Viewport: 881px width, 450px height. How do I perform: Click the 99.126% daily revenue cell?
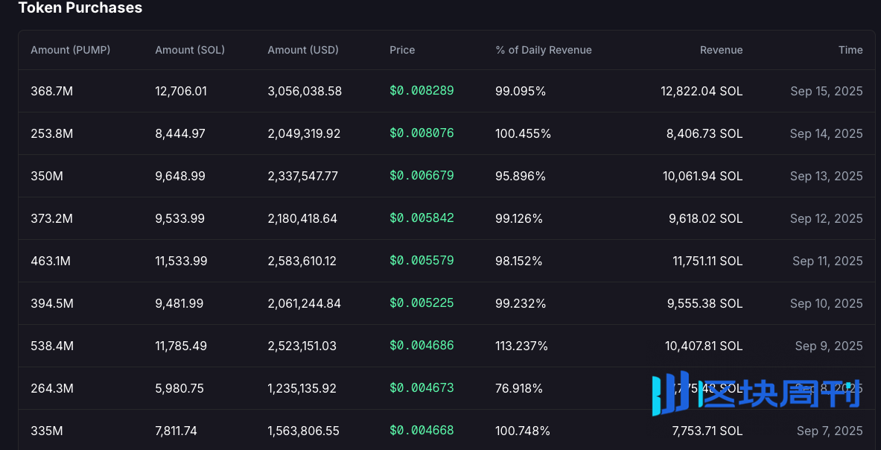click(x=519, y=218)
